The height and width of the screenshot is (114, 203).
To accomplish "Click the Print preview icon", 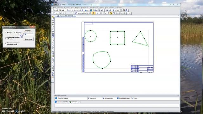I will tap(68, 10).
